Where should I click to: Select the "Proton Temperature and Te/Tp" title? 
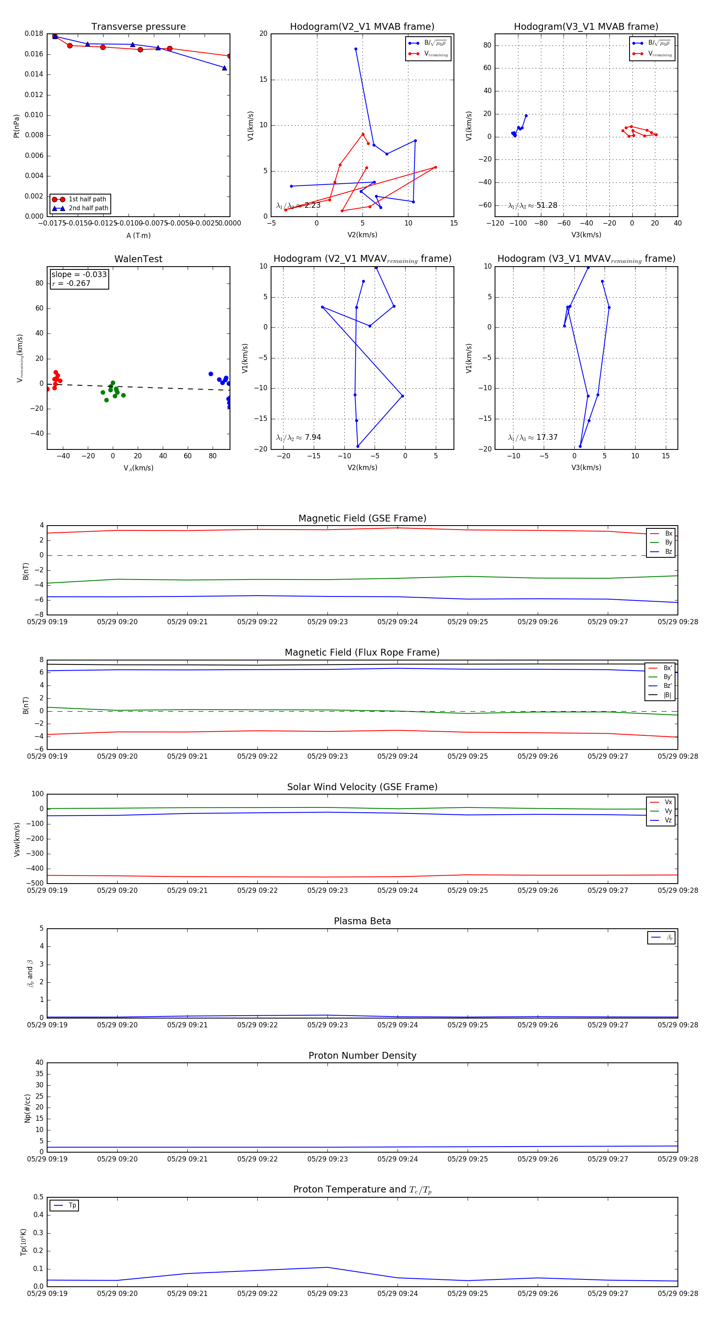(362, 1190)
